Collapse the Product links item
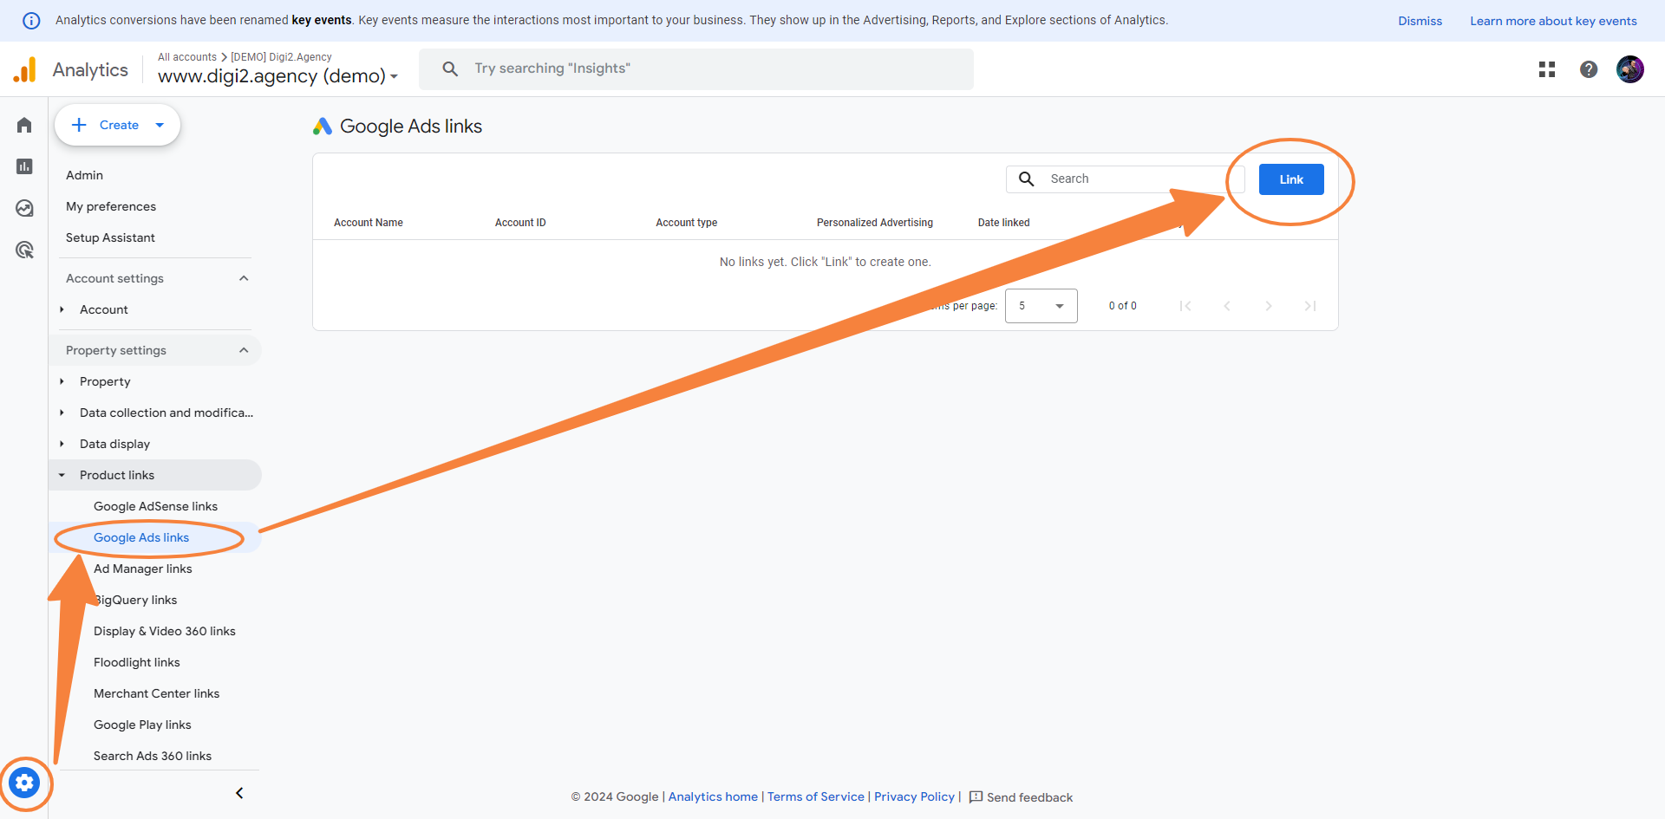This screenshot has height=819, width=1665. point(62,475)
